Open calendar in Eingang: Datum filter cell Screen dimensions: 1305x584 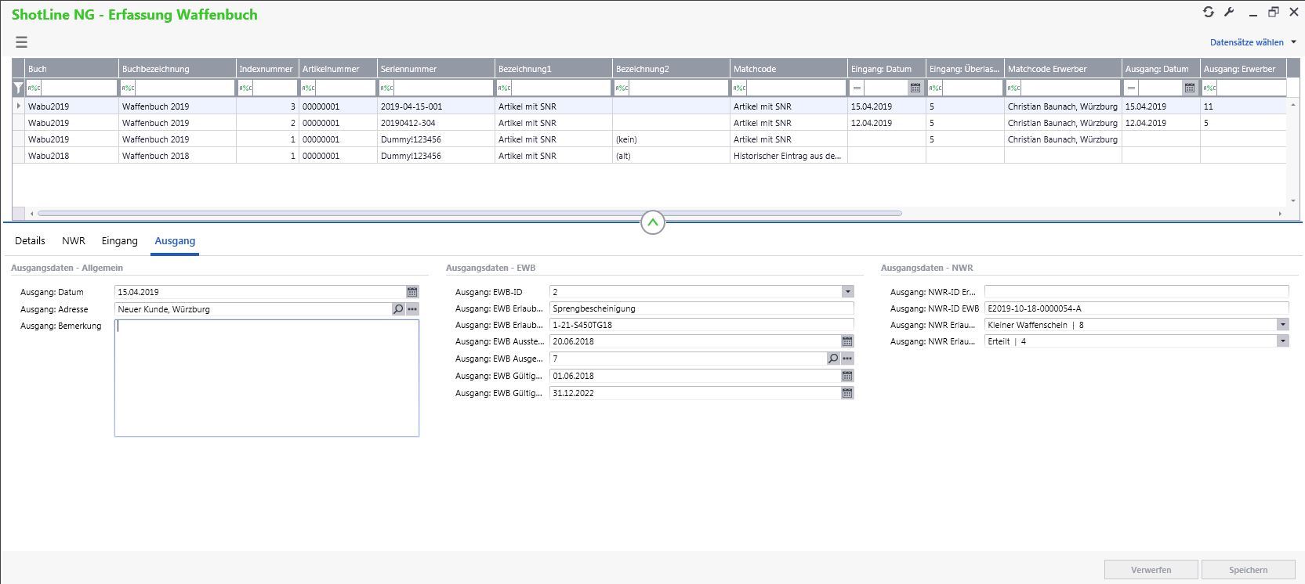click(915, 88)
